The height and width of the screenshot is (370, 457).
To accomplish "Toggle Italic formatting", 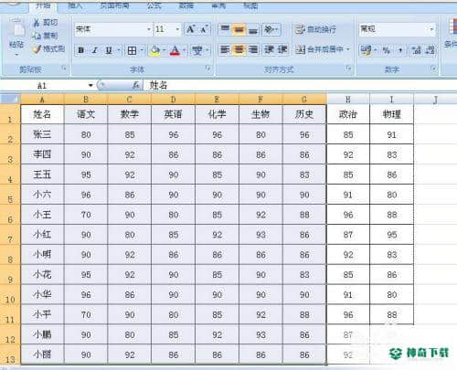I will [x=95, y=50].
